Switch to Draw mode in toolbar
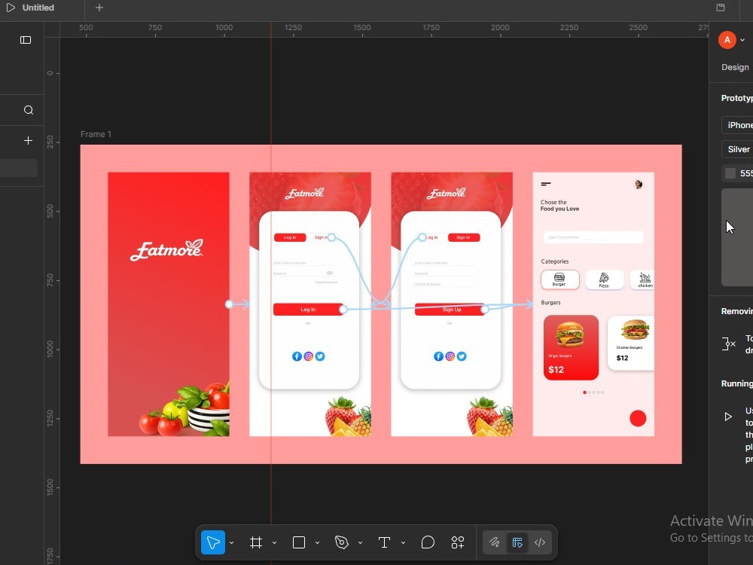The height and width of the screenshot is (565, 753). tap(495, 542)
